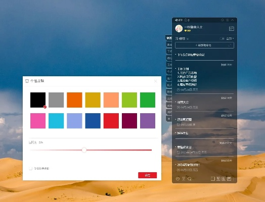Flip the switch beside the category dropdown

222,39
